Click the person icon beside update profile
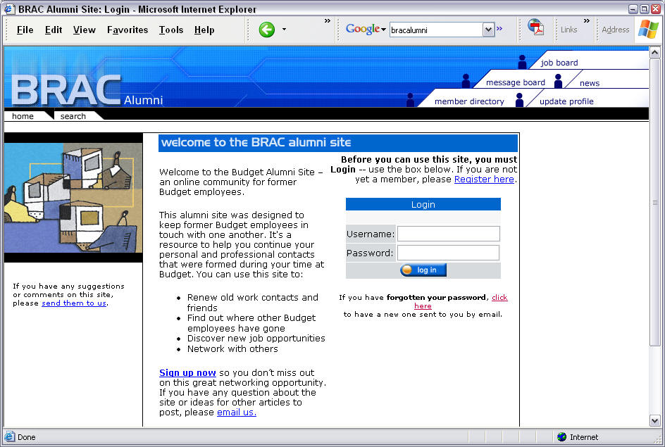Screen dimensions: 665x447 pyautogui.click(x=519, y=100)
